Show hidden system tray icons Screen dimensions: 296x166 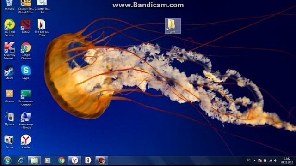click(x=255, y=160)
